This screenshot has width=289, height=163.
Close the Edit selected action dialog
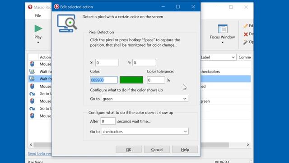[193, 7]
